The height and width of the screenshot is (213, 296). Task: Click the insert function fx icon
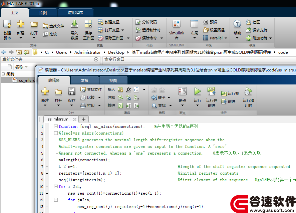128,89
